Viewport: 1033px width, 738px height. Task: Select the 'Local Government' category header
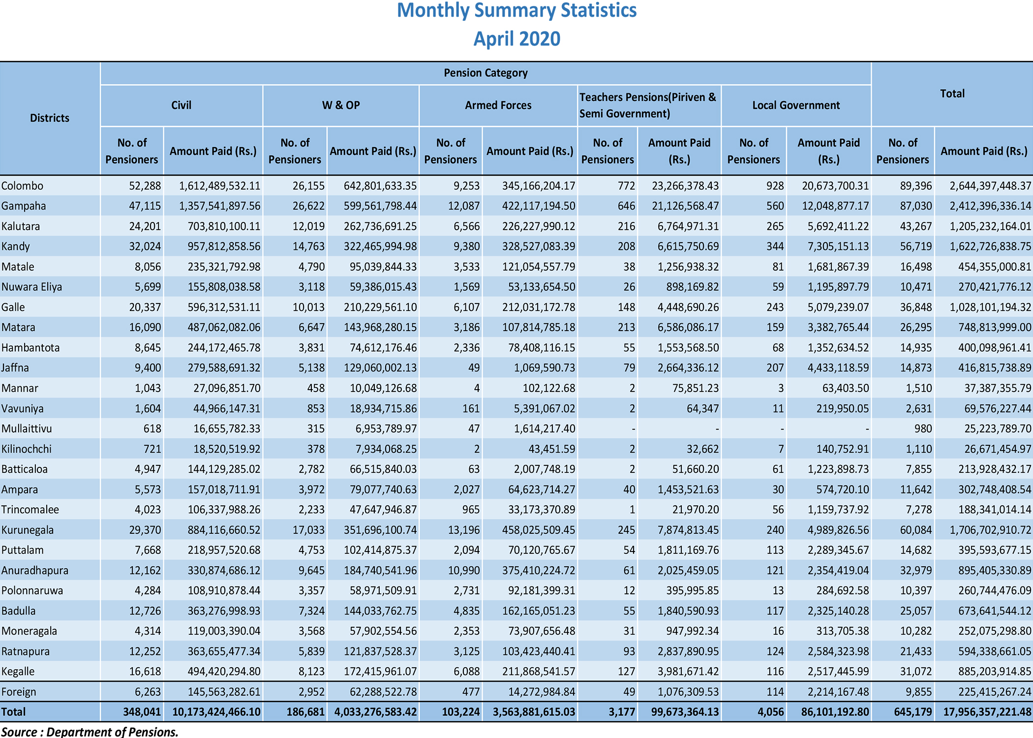pyautogui.click(x=796, y=105)
